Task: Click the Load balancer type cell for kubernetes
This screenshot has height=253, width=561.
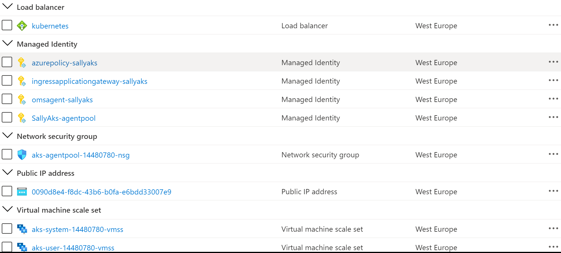Action: (x=304, y=26)
